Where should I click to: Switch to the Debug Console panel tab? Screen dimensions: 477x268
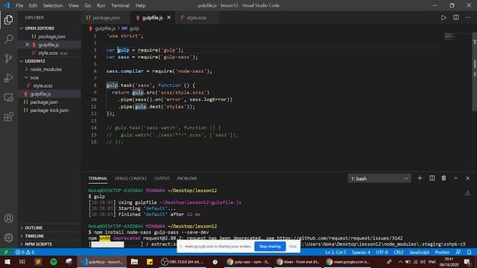click(x=130, y=179)
